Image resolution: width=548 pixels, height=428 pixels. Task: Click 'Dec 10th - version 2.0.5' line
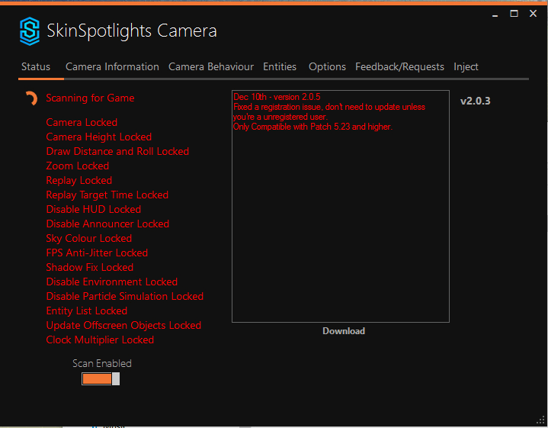coord(277,97)
